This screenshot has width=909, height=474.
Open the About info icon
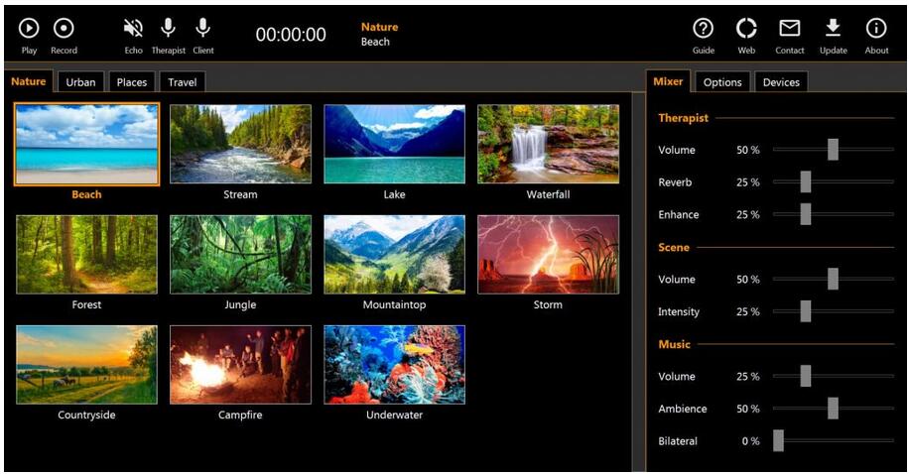(x=876, y=30)
